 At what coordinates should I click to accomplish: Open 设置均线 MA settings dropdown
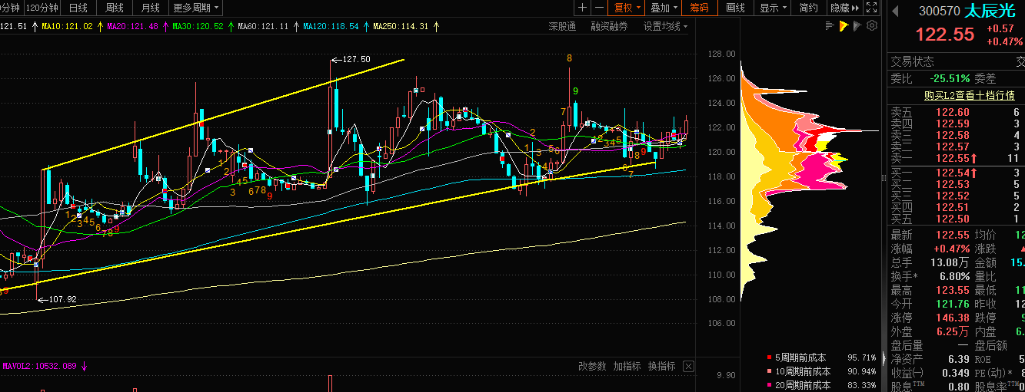point(665,26)
